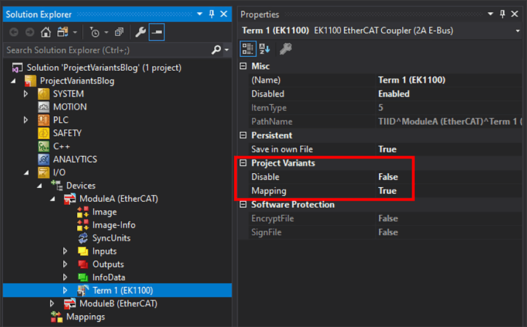Viewport: 527px width, 327px height.
Task: Click in the Search Solution Explorer field
Action: pyautogui.click(x=108, y=50)
